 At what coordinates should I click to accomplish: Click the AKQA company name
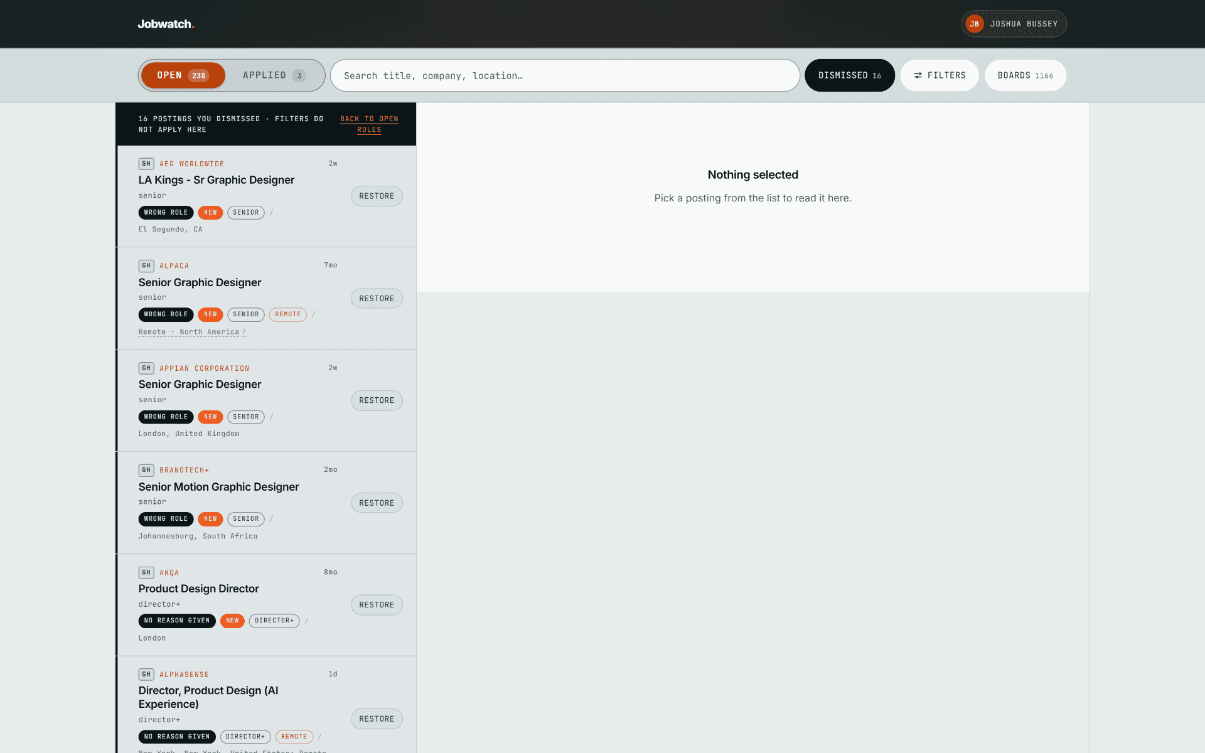(169, 573)
